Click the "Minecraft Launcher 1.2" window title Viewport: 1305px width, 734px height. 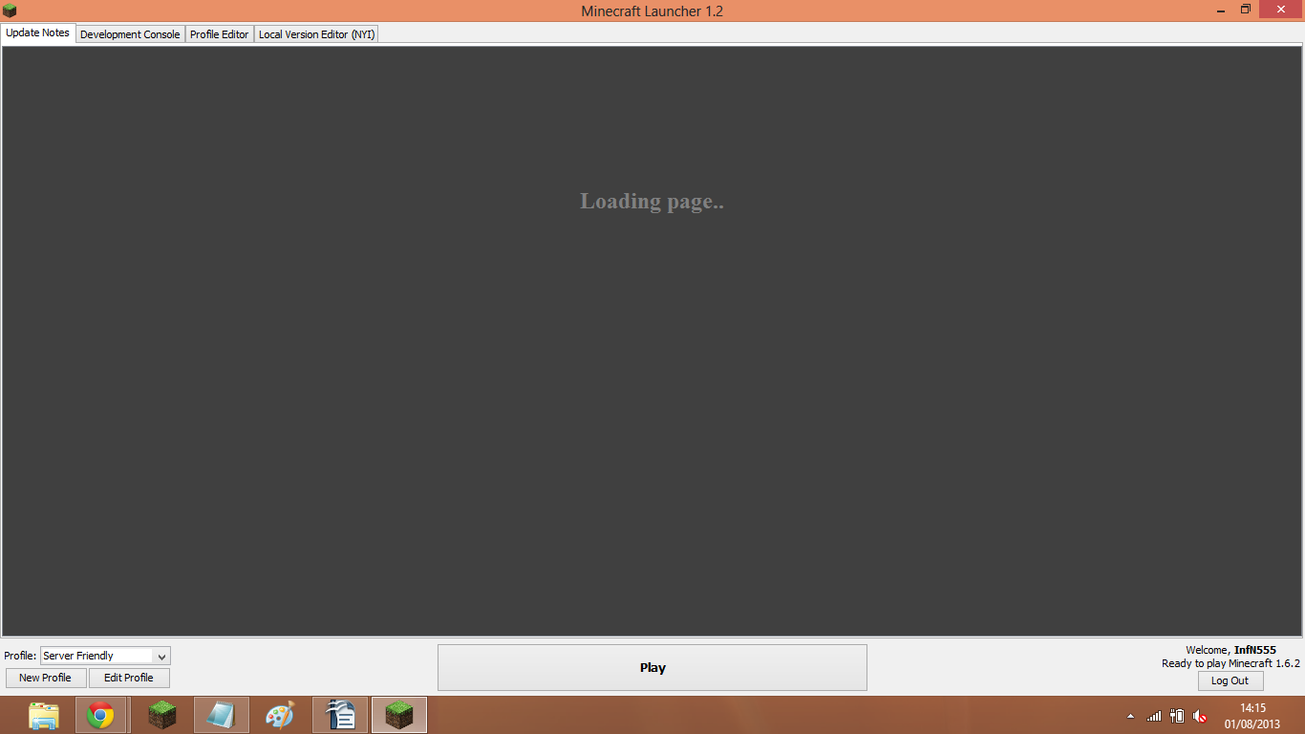tap(652, 11)
